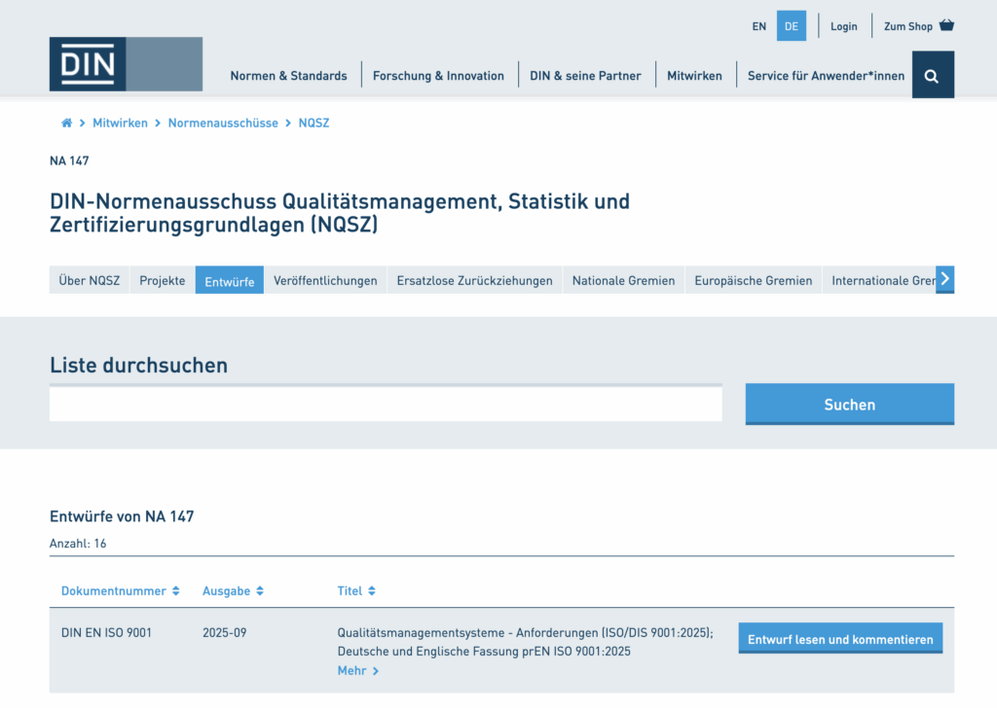Open the Forschung & Innovation menu

(x=438, y=76)
